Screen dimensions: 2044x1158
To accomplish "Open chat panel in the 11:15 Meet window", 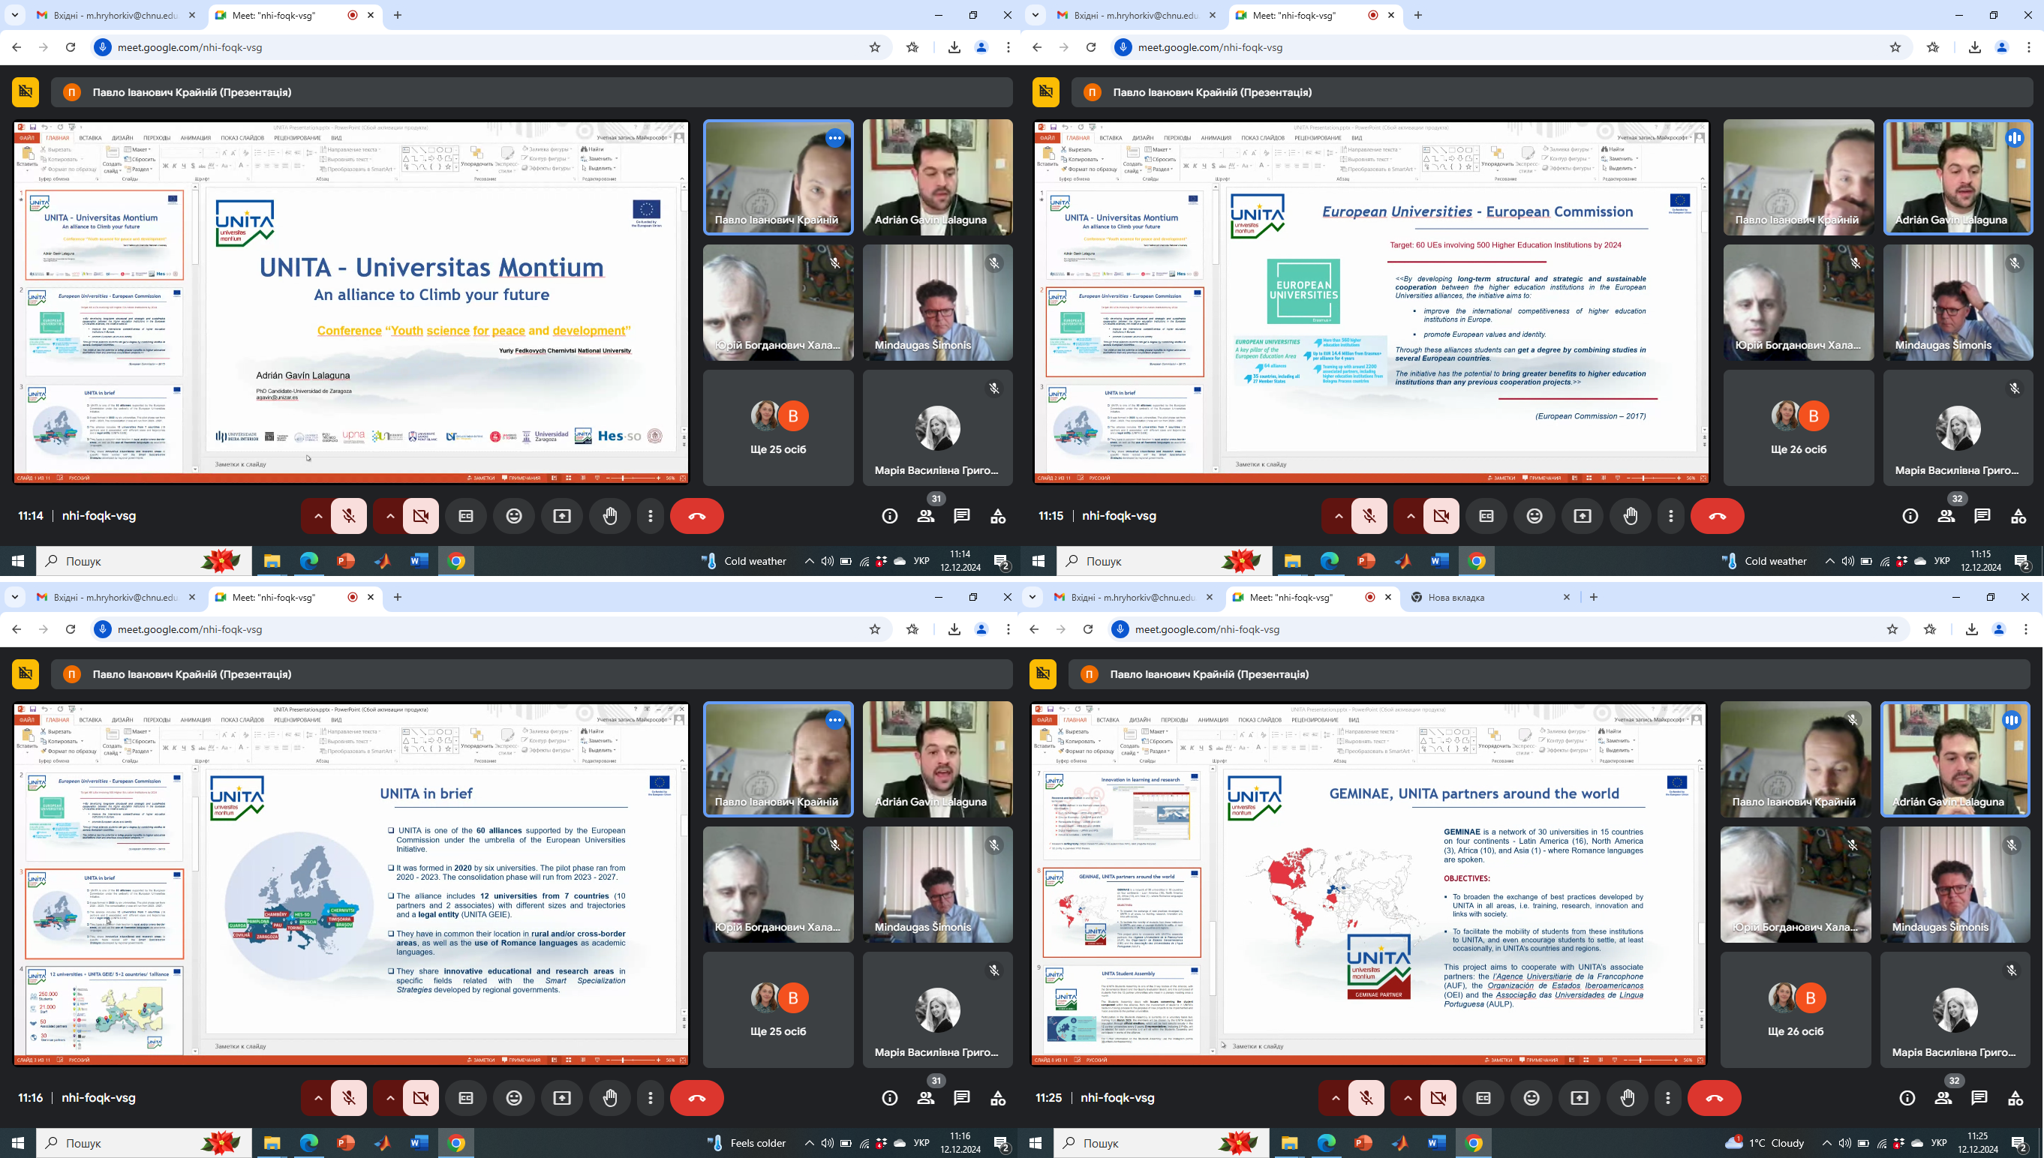I will click(x=1982, y=516).
